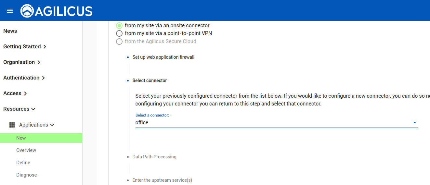The height and width of the screenshot is (185, 430).
Task: Select the New application menu item
Action: [x=21, y=138]
